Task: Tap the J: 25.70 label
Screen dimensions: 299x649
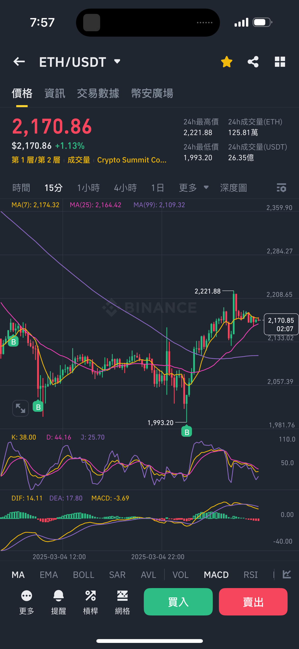Action: tap(93, 437)
